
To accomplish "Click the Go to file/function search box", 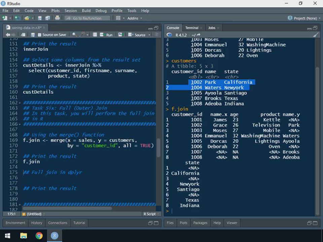I will 87,18.
